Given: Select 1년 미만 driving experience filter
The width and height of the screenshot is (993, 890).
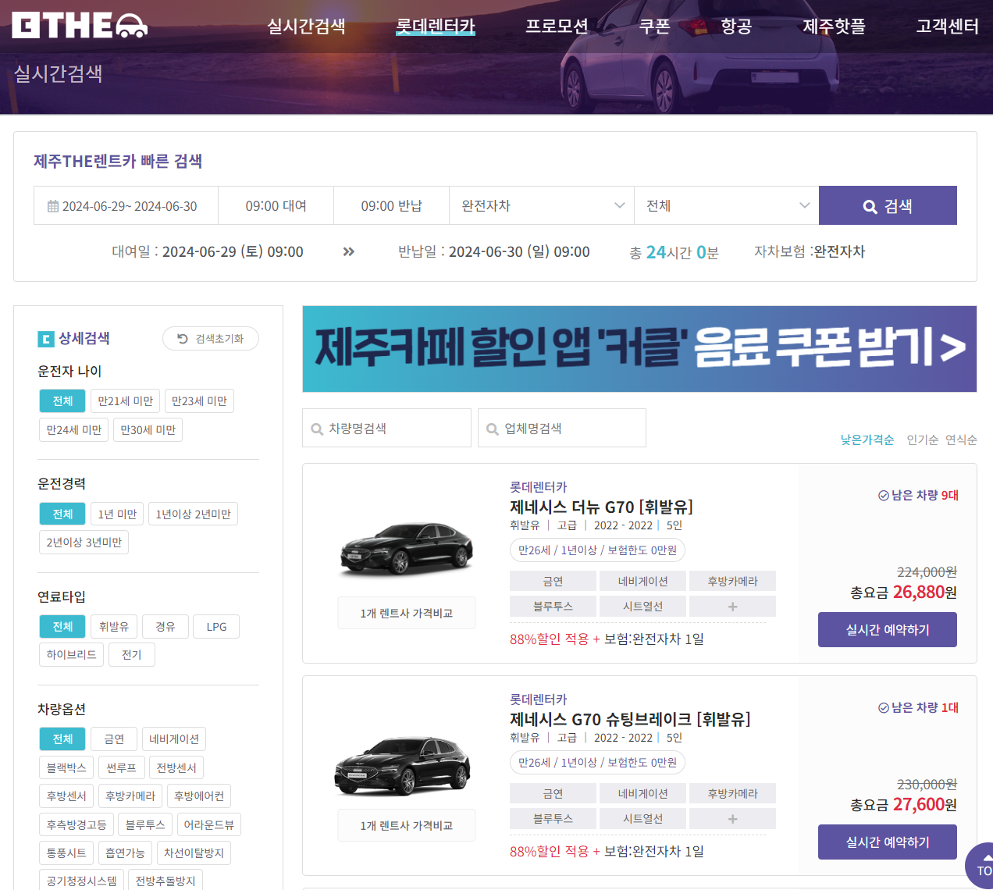Looking at the screenshot, I should [117, 514].
